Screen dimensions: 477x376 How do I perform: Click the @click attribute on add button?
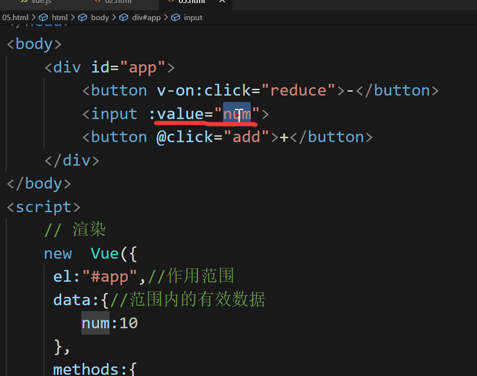(185, 137)
